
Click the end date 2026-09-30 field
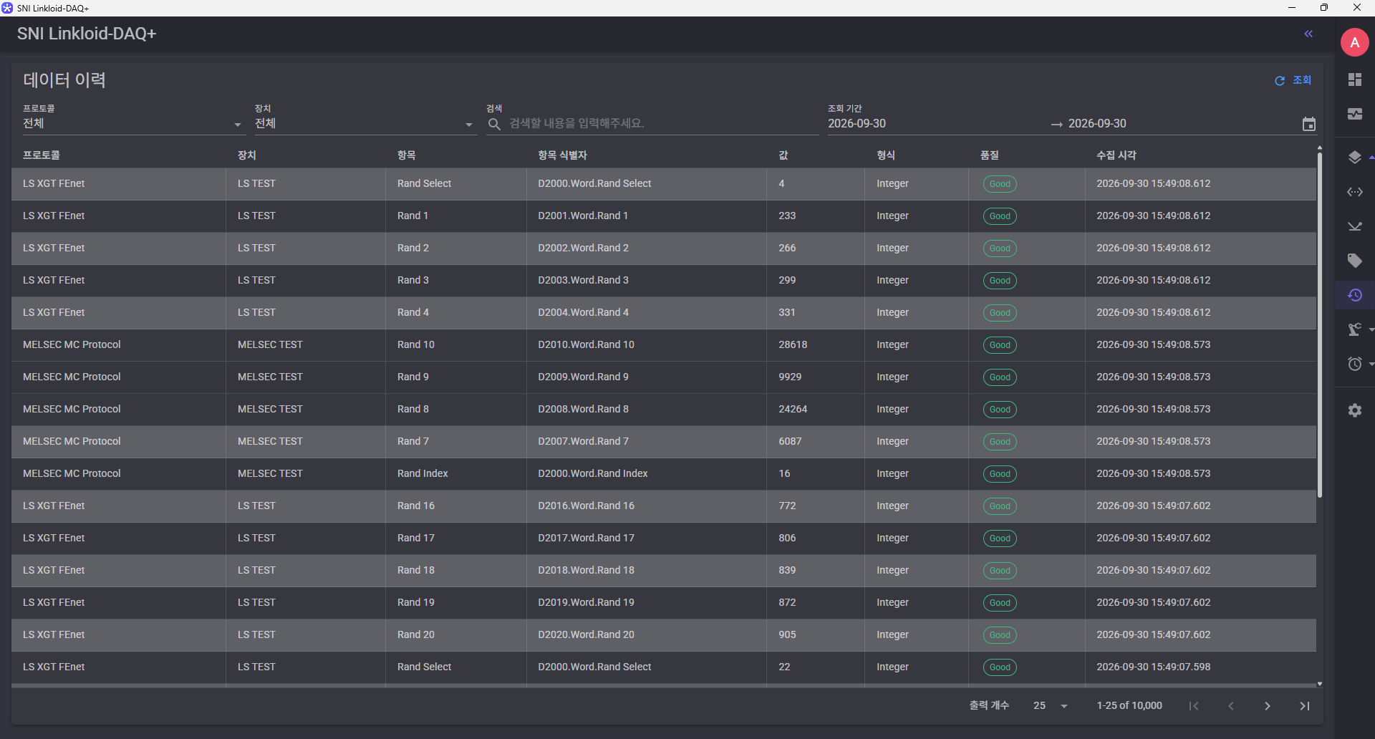1182,124
